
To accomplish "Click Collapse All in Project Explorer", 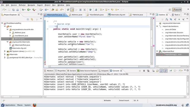I will (28, 19).
